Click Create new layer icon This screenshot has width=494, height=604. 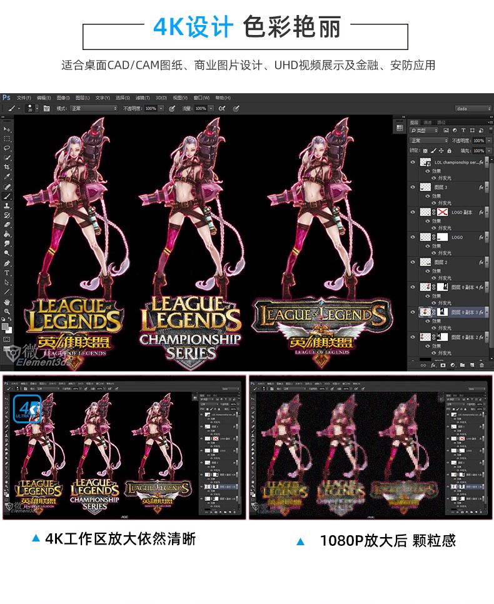pyautogui.click(x=472, y=365)
